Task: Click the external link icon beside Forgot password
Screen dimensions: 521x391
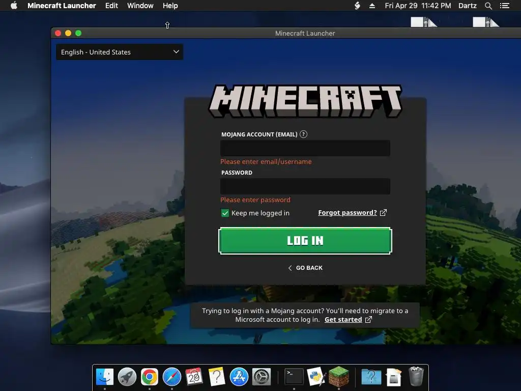Action: click(383, 213)
